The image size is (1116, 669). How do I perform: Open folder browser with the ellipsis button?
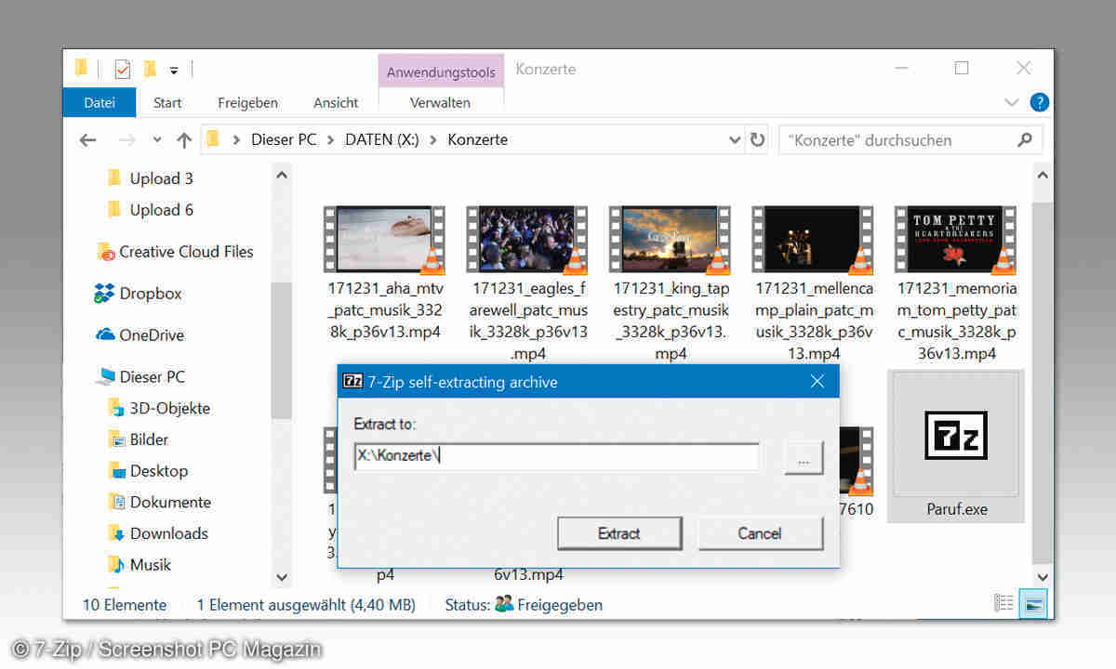[804, 459]
